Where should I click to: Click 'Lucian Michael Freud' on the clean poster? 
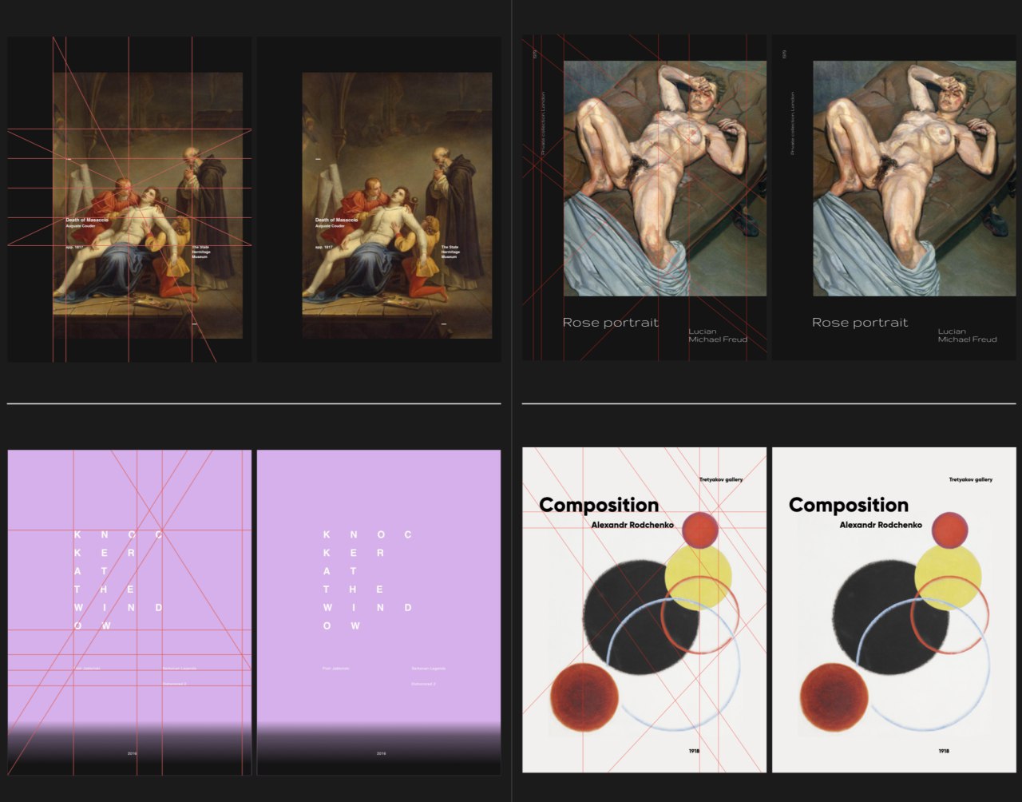coord(967,335)
